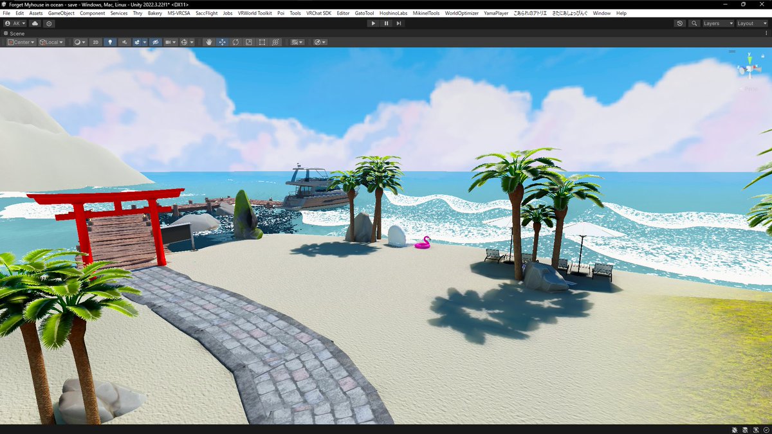Open the Version Control settings icon

[x=50, y=23]
